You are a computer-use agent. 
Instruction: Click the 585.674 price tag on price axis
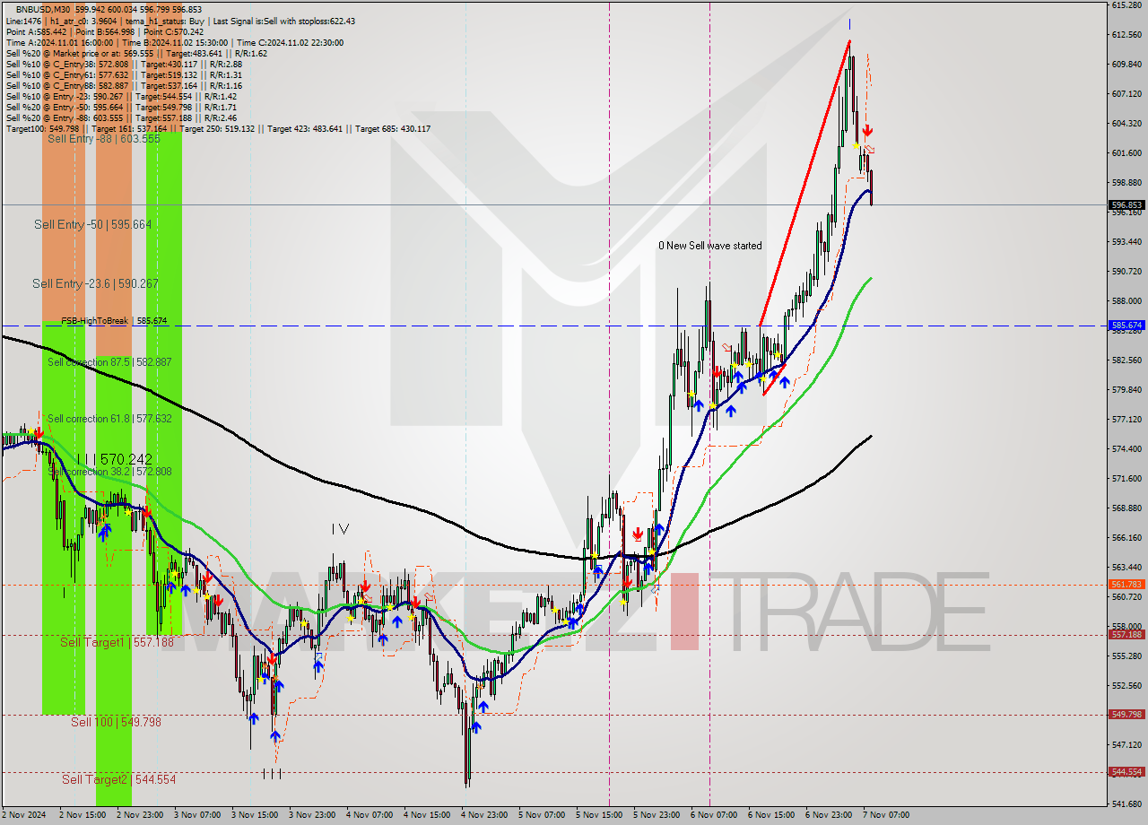(1126, 326)
